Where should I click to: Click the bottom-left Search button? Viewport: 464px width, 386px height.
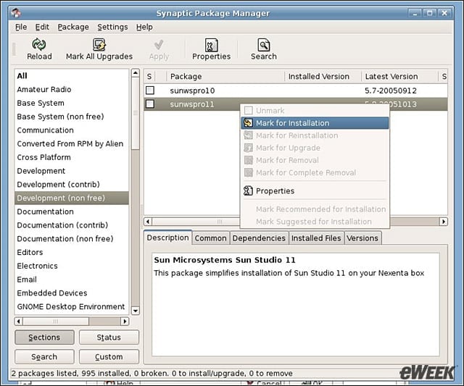[x=44, y=357]
